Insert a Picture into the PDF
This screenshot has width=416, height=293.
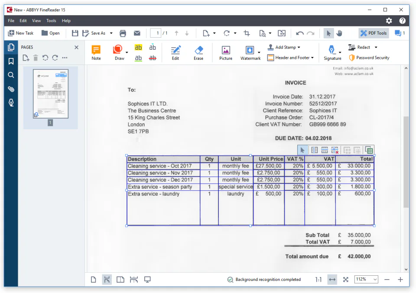click(226, 53)
